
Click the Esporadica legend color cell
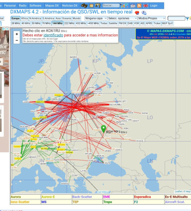(x=149, y=197)
